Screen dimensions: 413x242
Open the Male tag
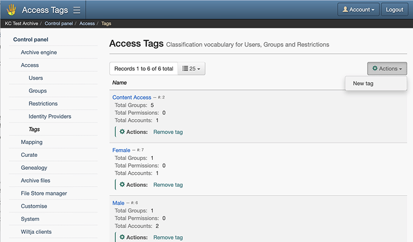click(118, 203)
